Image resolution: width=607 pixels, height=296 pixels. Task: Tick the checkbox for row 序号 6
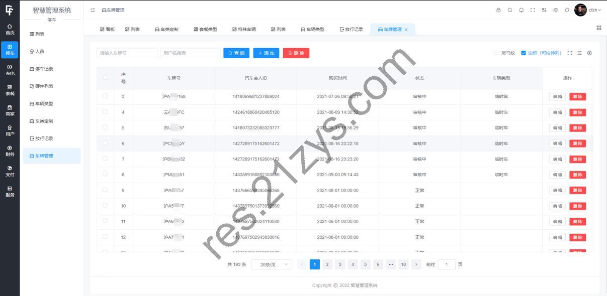(105, 143)
